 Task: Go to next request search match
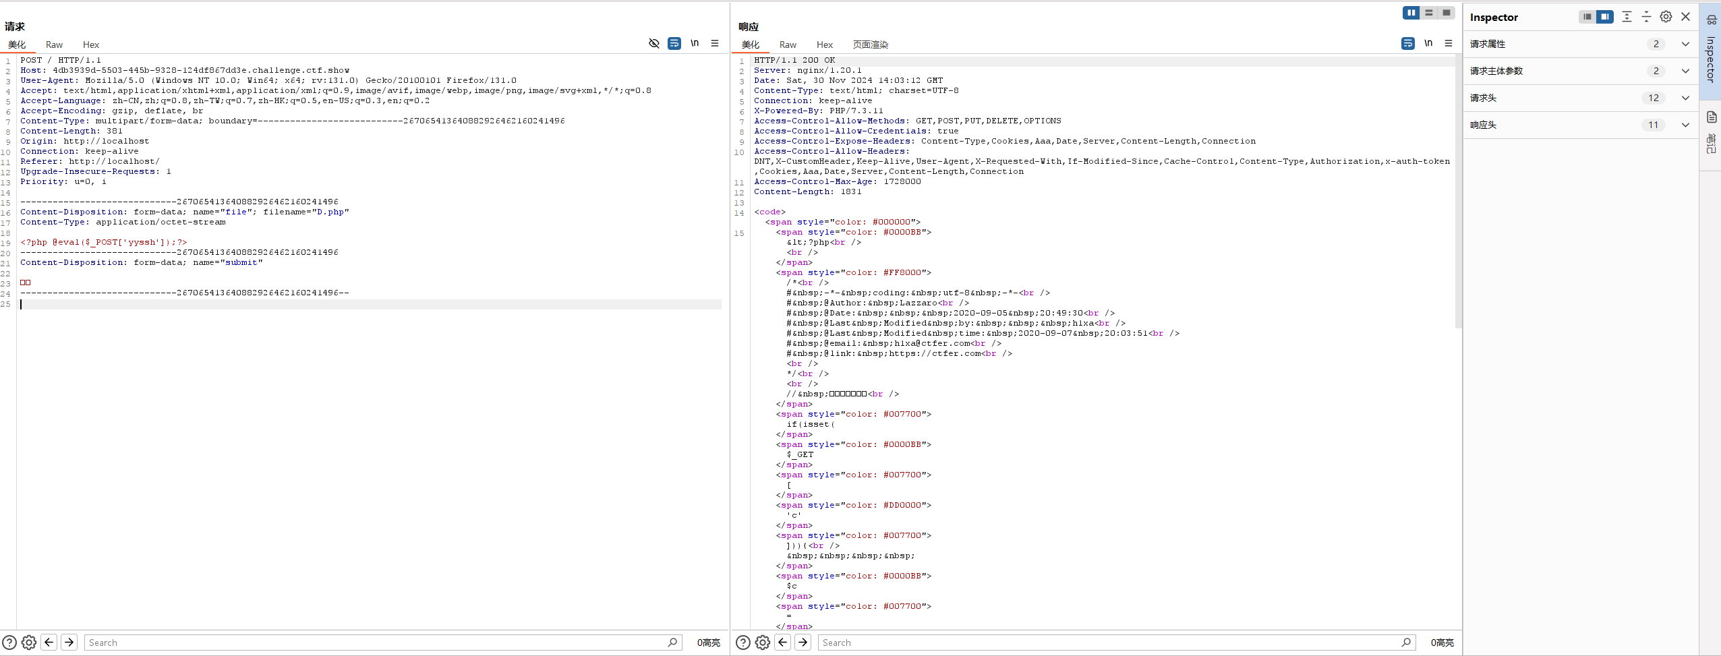(x=69, y=643)
